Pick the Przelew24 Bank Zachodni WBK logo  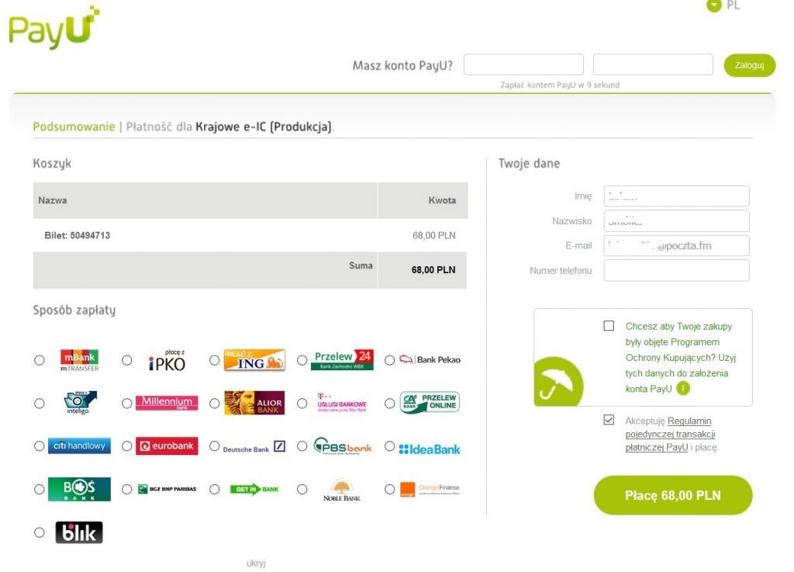click(342, 359)
